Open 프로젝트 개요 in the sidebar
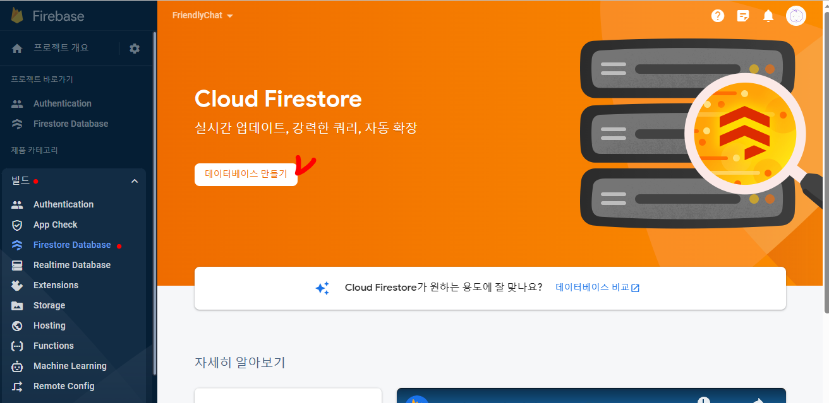829x403 pixels. click(61, 48)
